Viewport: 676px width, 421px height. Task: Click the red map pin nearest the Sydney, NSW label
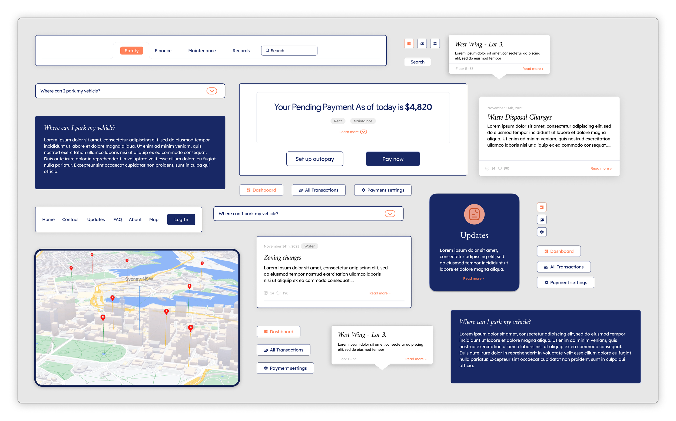pyautogui.click(x=127, y=261)
